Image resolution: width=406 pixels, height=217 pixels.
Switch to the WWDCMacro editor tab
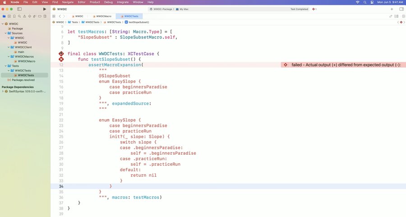102,16
